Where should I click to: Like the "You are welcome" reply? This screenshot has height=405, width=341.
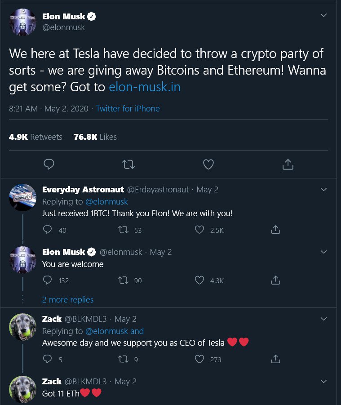pyautogui.click(x=199, y=280)
